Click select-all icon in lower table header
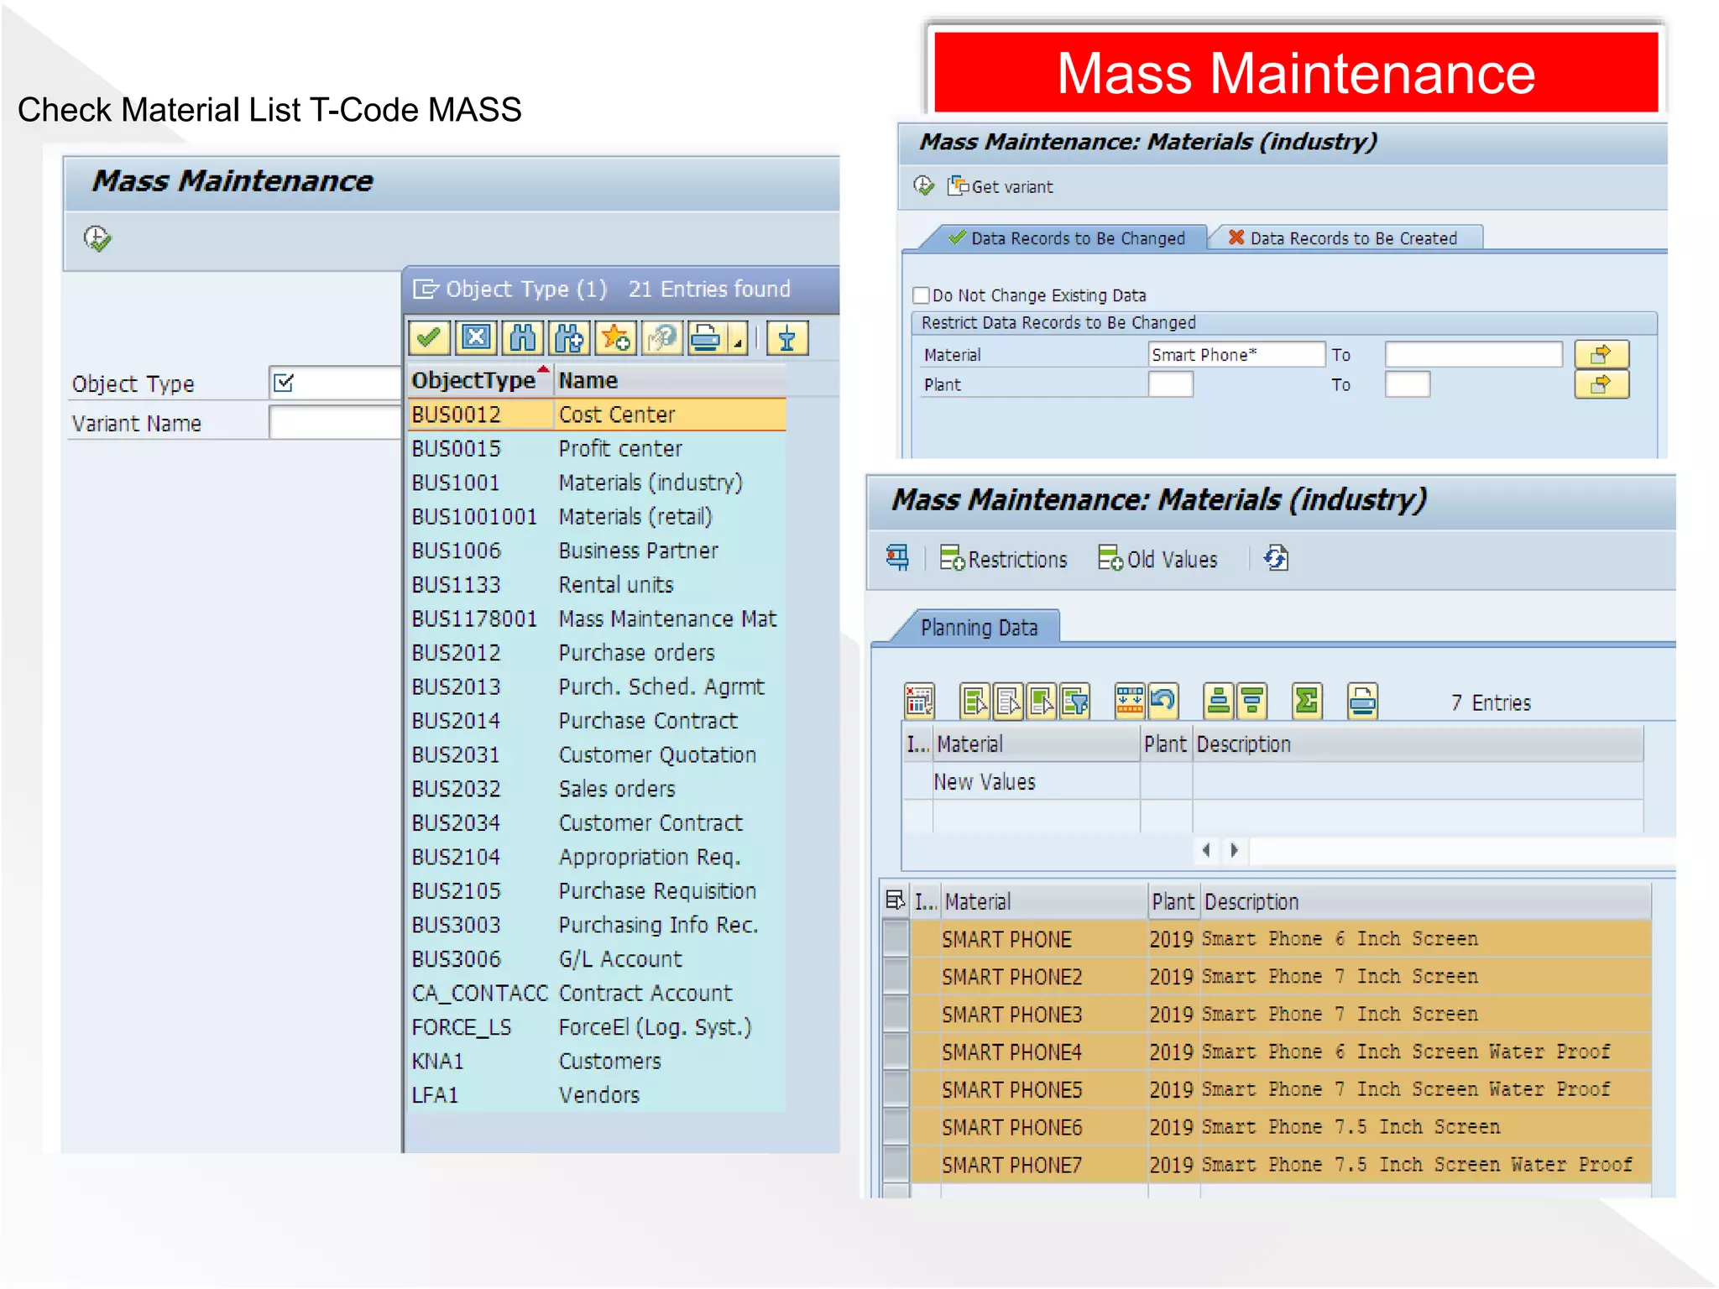This screenshot has width=1719, height=1289. [x=895, y=901]
